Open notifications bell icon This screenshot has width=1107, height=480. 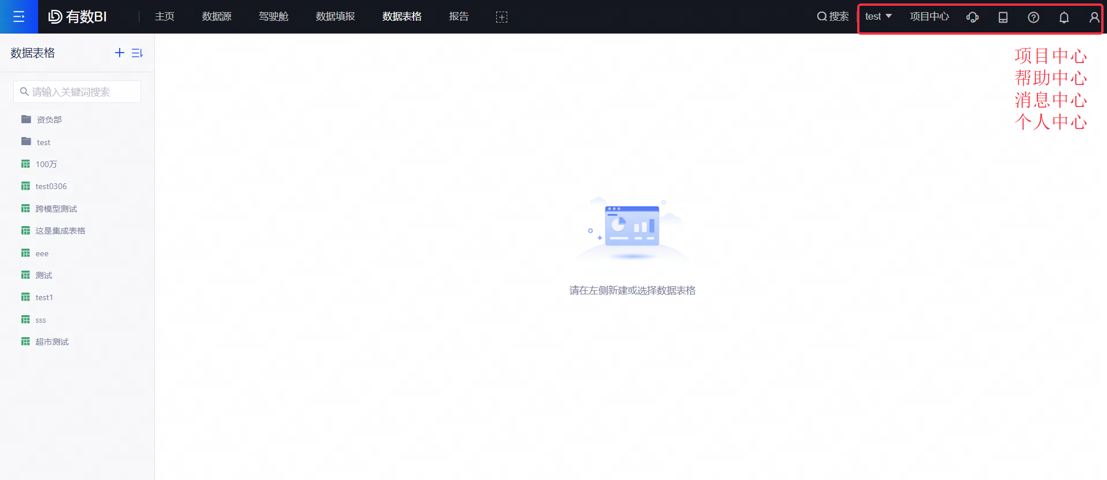coord(1064,17)
